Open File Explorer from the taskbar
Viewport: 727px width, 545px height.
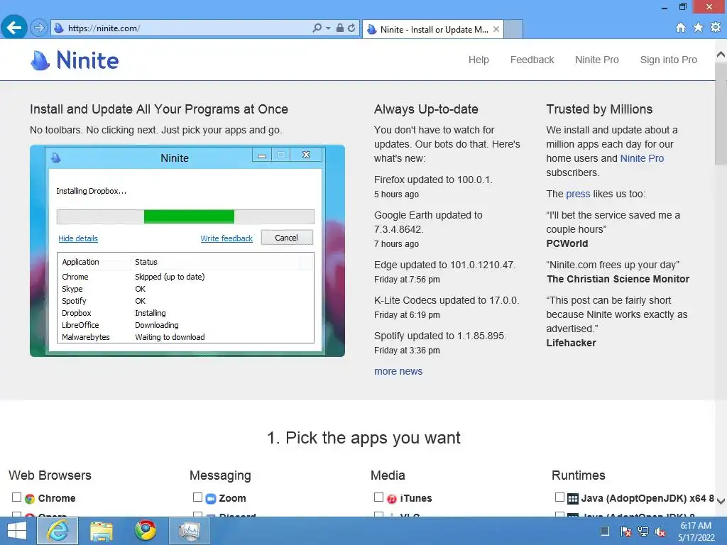click(x=102, y=531)
